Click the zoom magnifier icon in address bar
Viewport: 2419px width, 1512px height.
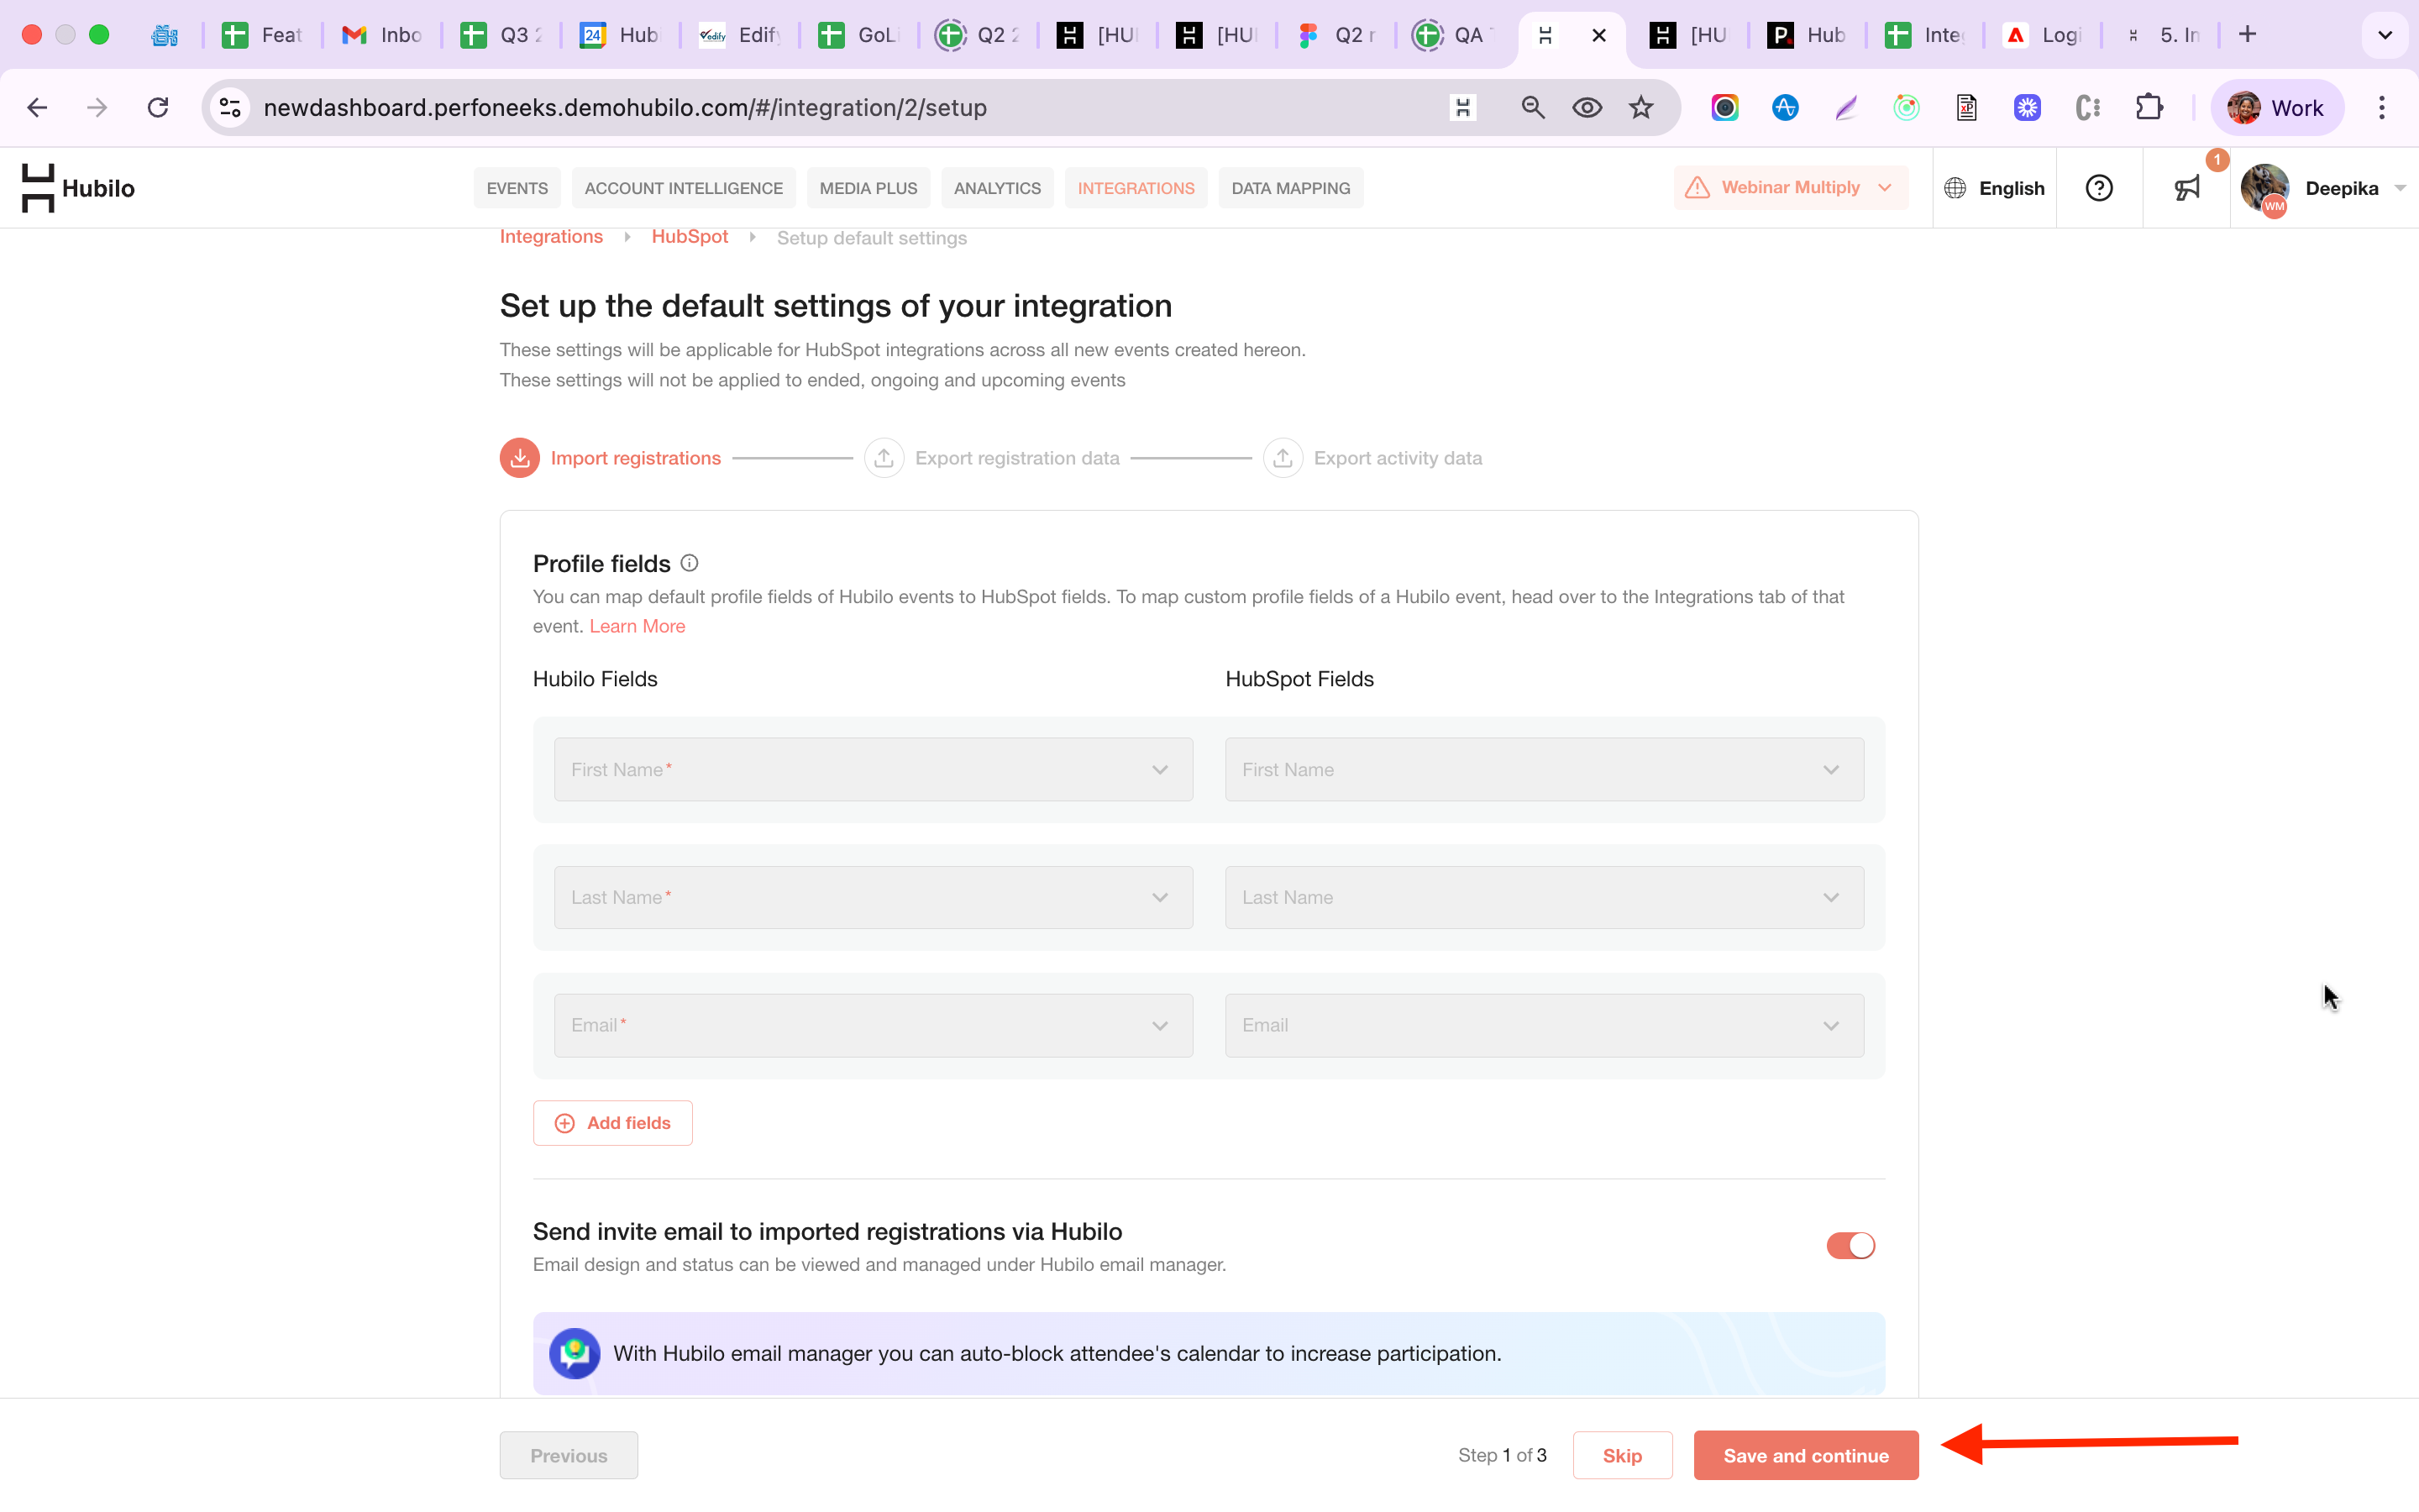tap(1532, 108)
